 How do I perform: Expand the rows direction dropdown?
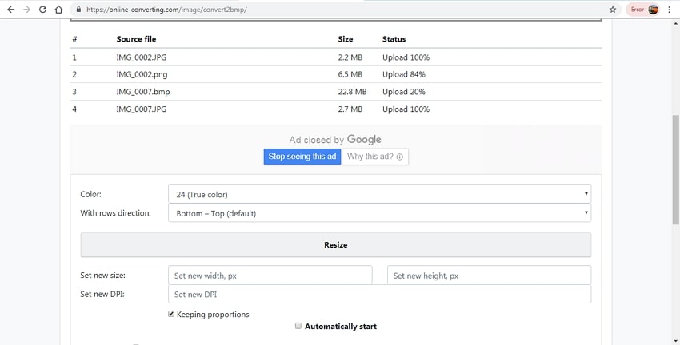379,213
